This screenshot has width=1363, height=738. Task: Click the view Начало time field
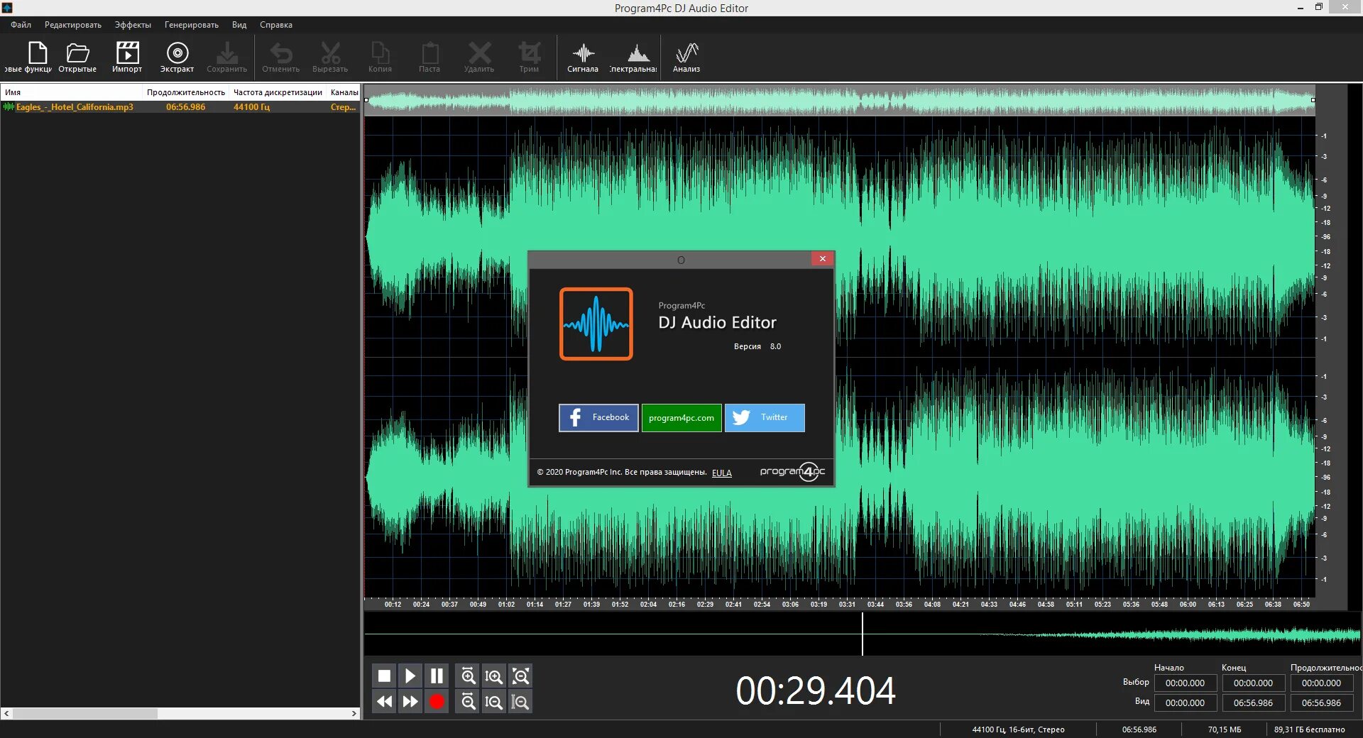point(1186,703)
